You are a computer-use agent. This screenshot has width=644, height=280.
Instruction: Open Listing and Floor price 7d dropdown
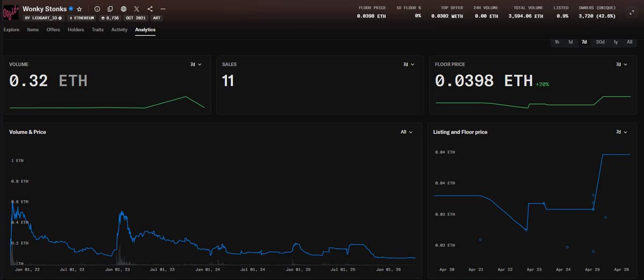[621, 132]
